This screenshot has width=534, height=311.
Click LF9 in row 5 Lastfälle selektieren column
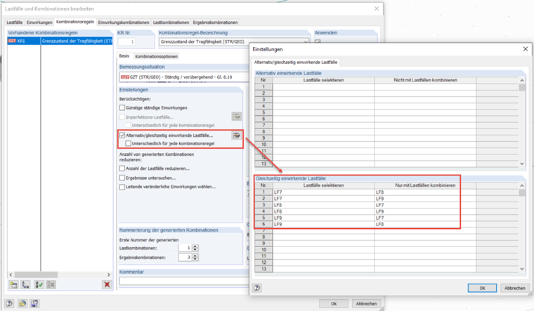tap(278, 218)
